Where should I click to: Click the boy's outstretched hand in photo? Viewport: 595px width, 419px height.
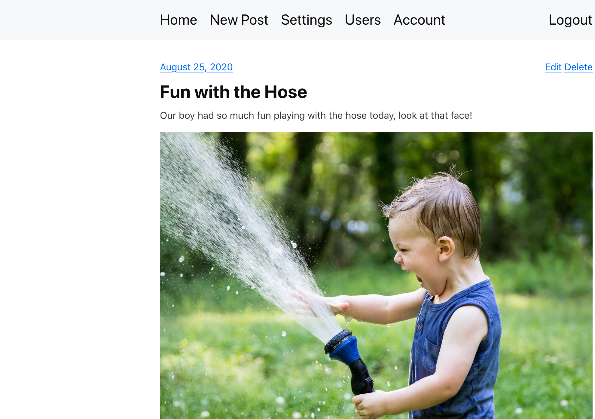click(325, 302)
